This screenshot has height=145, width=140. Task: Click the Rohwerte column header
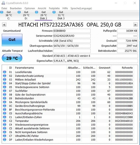pos(123,68)
